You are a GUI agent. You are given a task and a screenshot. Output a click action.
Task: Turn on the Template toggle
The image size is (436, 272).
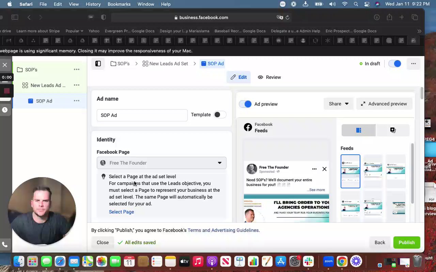coord(219,115)
